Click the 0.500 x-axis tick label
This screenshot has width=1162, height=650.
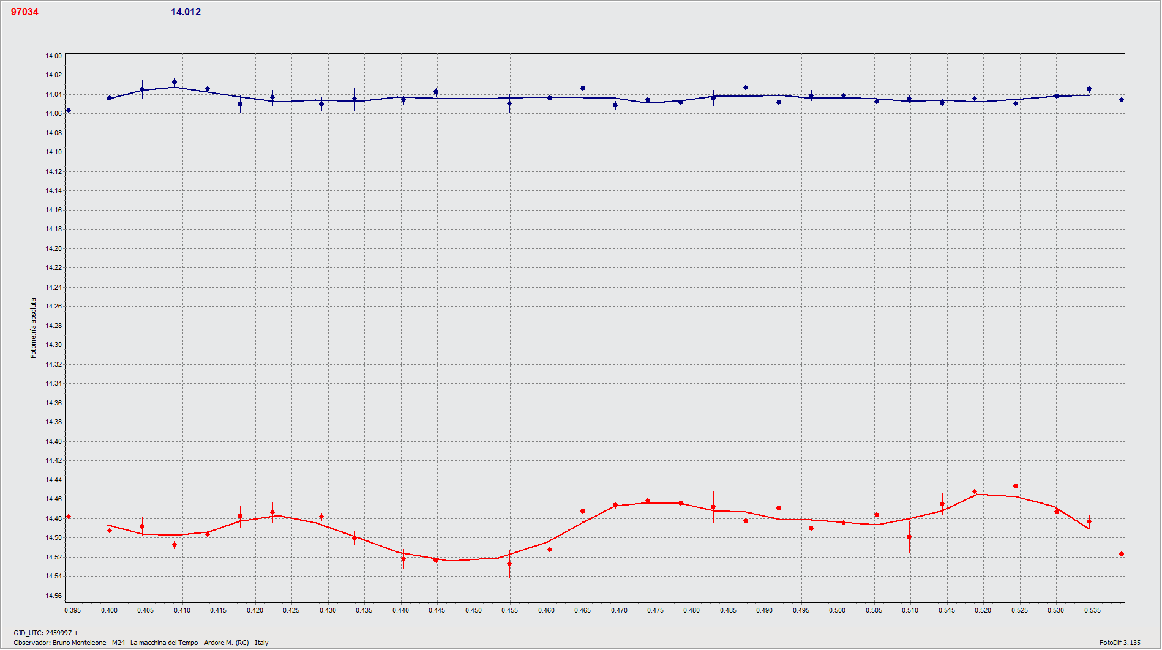pos(837,610)
